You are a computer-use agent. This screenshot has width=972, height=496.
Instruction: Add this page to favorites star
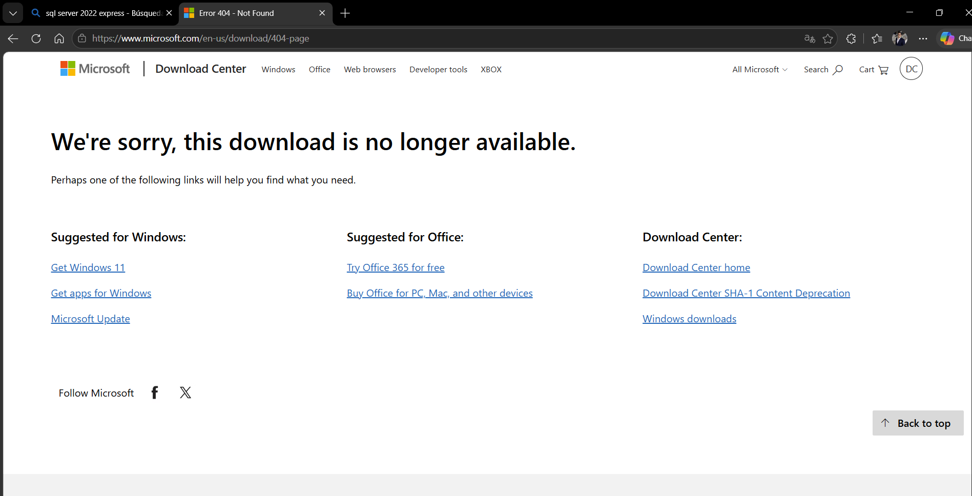tap(828, 38)
